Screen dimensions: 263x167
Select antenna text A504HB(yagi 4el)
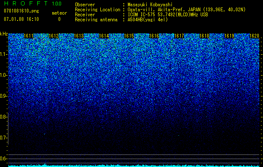[148, 20]
